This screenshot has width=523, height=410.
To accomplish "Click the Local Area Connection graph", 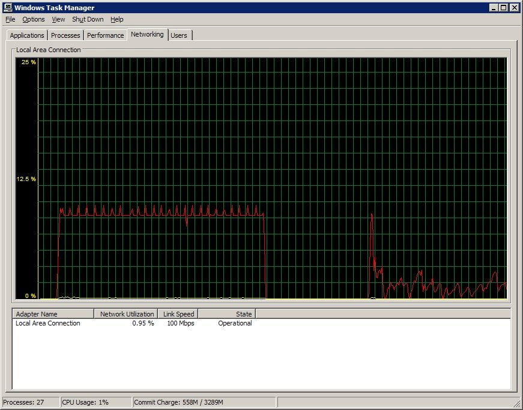I will coord(261,179).
